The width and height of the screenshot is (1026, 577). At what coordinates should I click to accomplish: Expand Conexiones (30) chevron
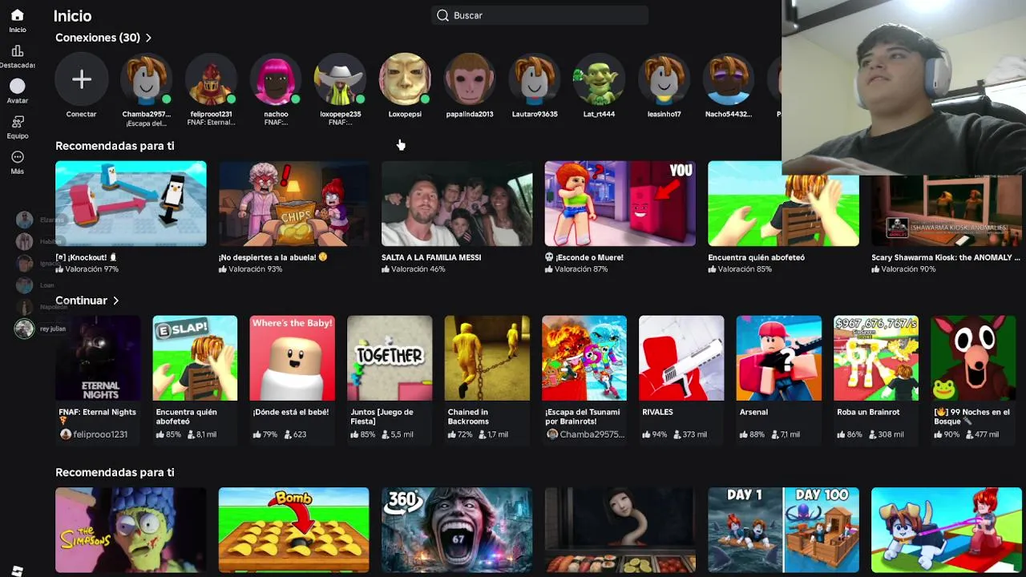(x=148, y=38)
